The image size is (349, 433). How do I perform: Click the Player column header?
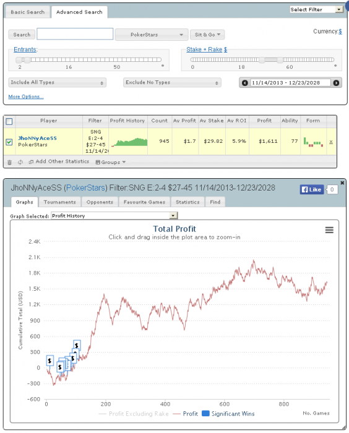coord(49,121)
